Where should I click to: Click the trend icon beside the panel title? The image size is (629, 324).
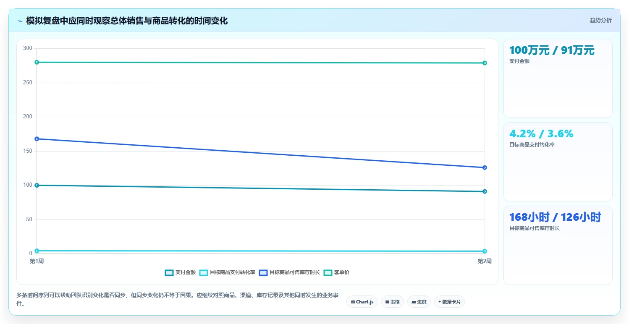pyautogui.click(x=20, y=21)
